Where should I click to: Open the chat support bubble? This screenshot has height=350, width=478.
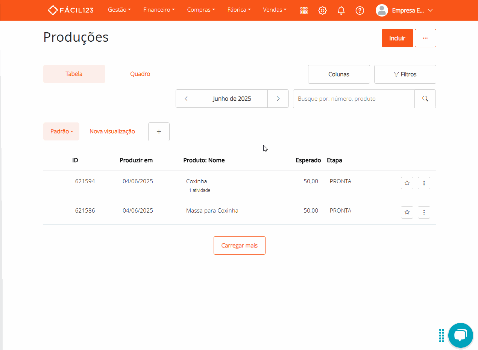coord(460,335)
